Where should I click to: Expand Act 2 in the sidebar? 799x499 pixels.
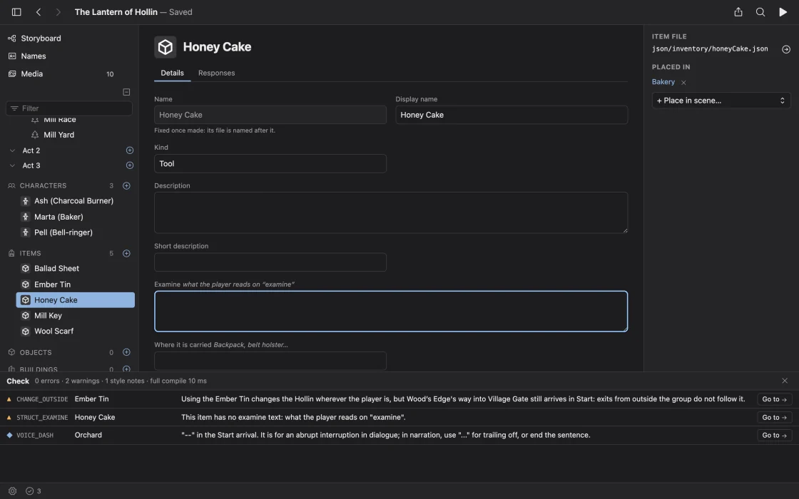[x=12, y=150]
